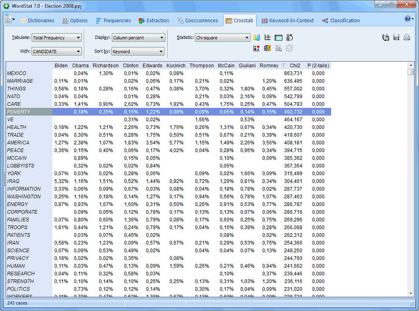
Task: Click the rotate text 'abc' icon
Action: pos(290,38)
